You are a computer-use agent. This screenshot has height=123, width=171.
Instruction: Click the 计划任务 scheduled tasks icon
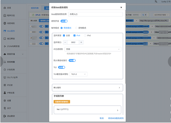[x=5, y=70]
